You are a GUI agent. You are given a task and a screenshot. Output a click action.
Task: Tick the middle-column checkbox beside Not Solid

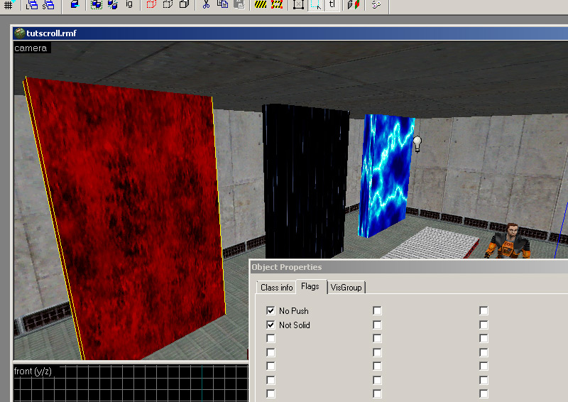[x=377, y=325]
